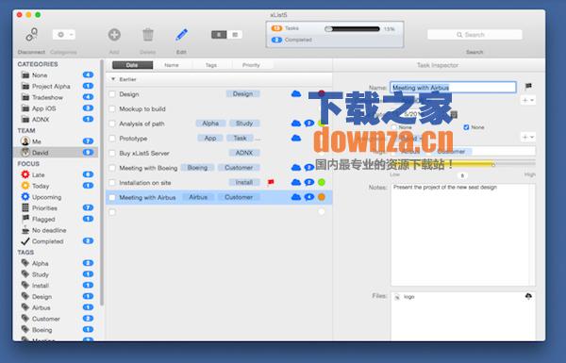566x363 pixels.
Task: Select the Alpha tag icon in sidebar
Action: point(25,263)
